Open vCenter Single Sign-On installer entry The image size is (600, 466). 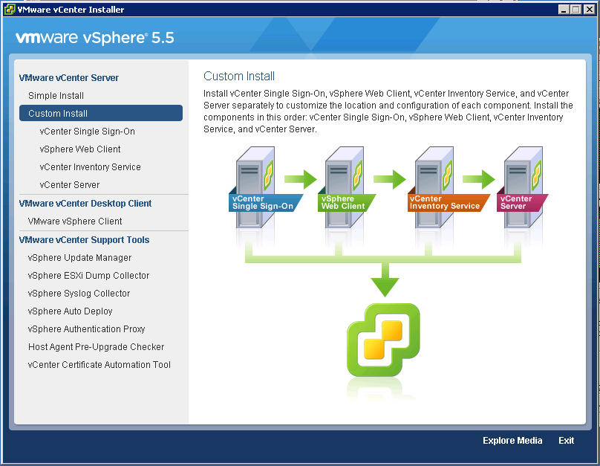(87, 132)
